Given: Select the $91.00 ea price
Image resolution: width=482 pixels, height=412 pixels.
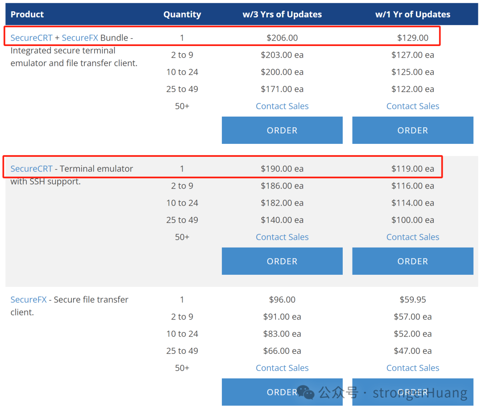Looking at the screenshot, I should coord(282,317).
